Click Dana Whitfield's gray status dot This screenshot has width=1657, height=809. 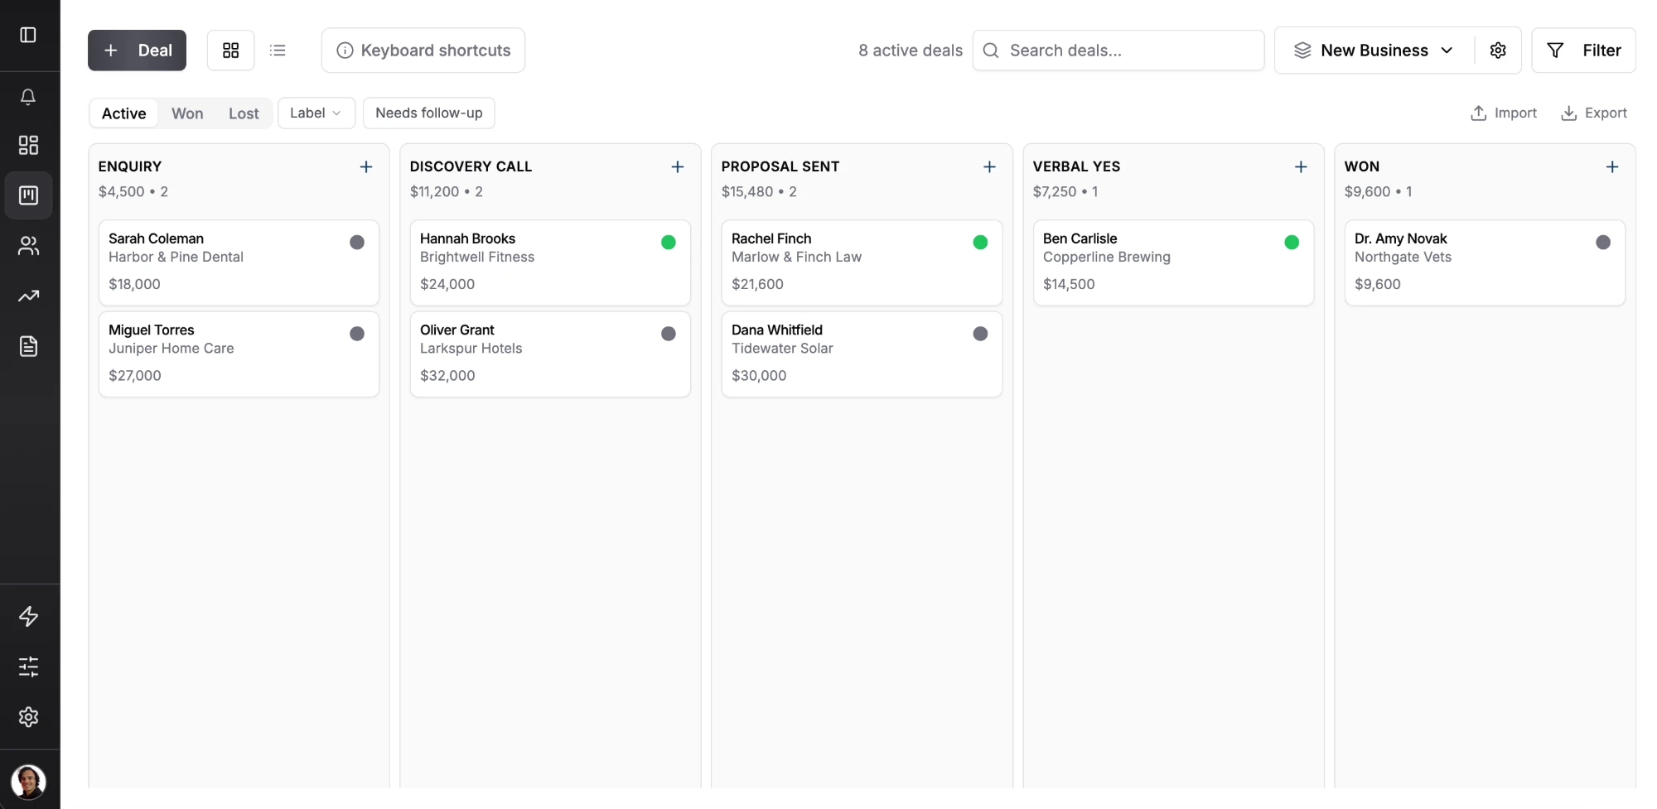point(980,334)
